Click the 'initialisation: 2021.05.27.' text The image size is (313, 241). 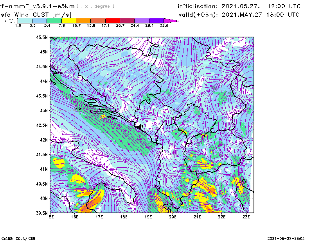point(219,6)
